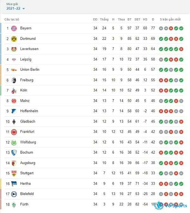Click Leverkusen's latest loss indicator

(181, 49)
